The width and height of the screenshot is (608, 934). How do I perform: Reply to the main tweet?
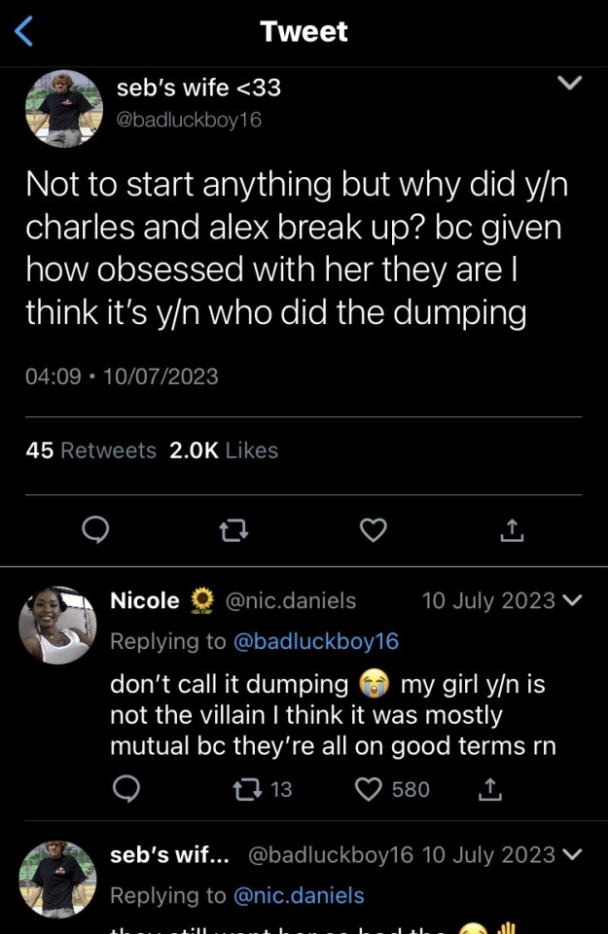pos(94,529)
